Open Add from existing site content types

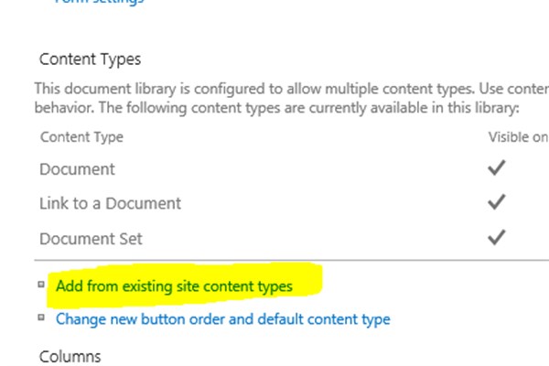click(x=174, y=286)
